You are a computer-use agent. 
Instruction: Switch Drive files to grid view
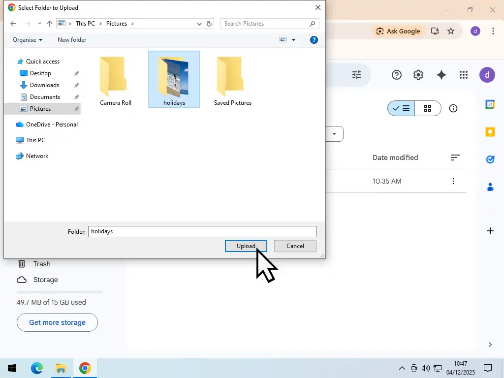[x=428, y=108]
